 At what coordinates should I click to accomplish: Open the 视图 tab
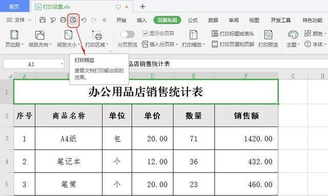click(254, 20)
